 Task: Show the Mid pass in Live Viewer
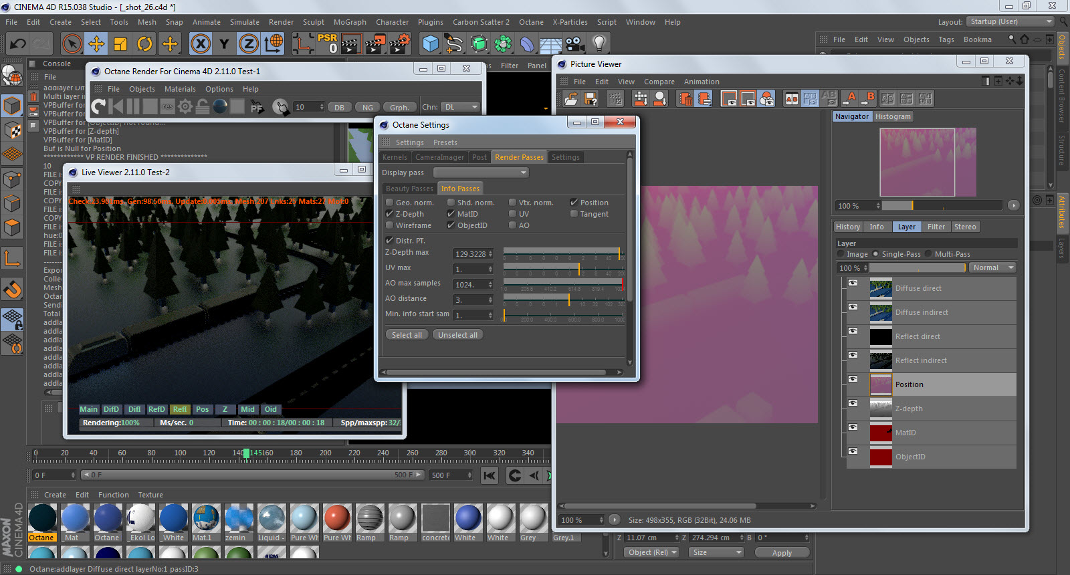coord(247,409)
